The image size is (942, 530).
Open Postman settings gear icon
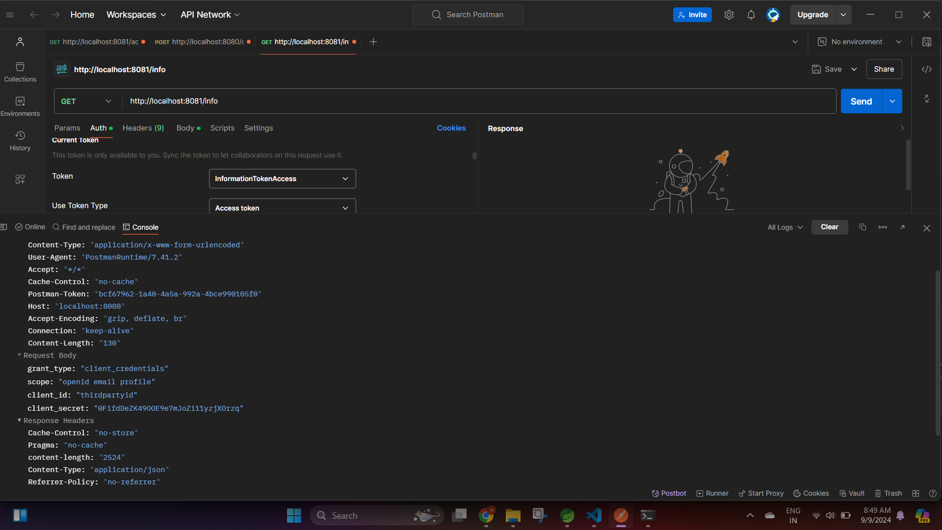tap(729, 15)
